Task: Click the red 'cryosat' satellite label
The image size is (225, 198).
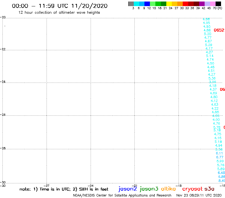Action: (x=192, y=189)
